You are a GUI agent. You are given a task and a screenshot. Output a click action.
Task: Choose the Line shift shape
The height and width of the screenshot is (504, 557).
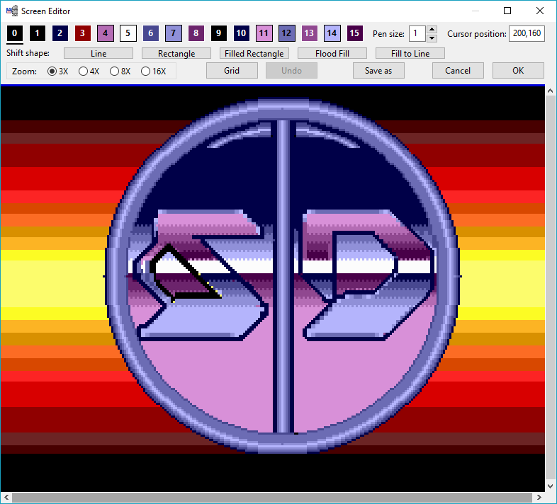pos(99,53)
